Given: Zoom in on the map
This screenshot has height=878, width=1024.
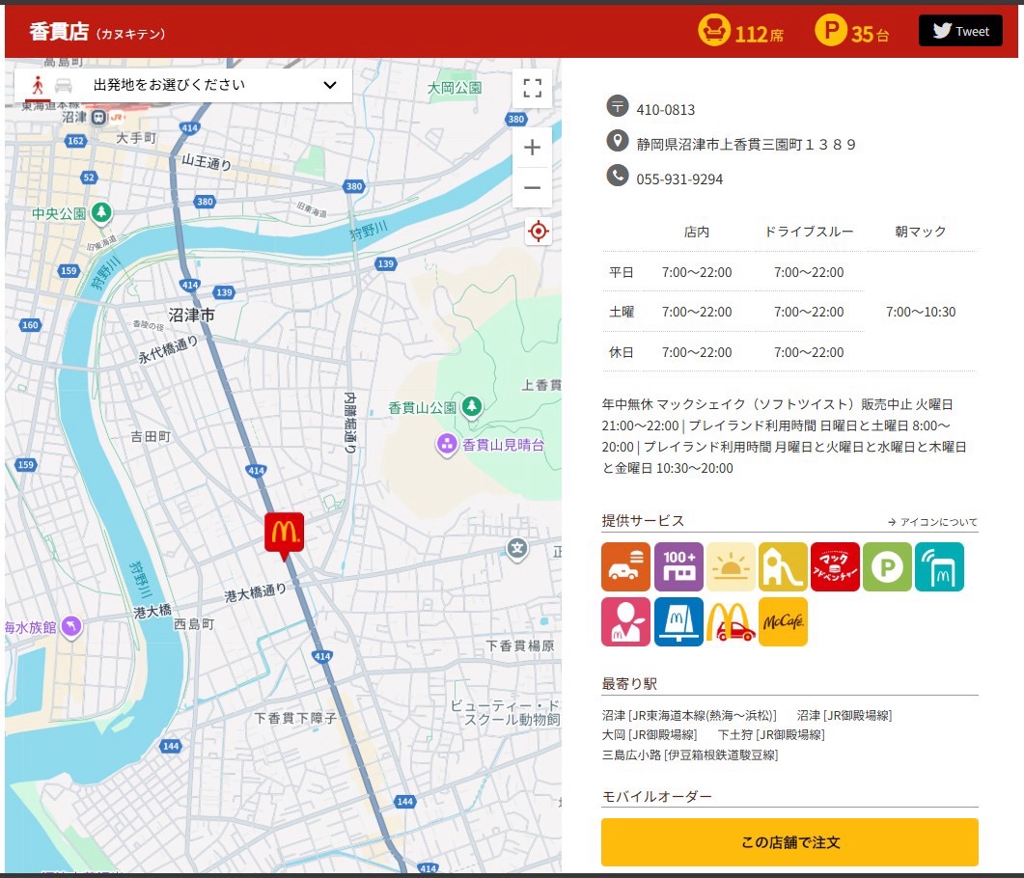Looking at the screenshot, I should (x=532, y=148).
